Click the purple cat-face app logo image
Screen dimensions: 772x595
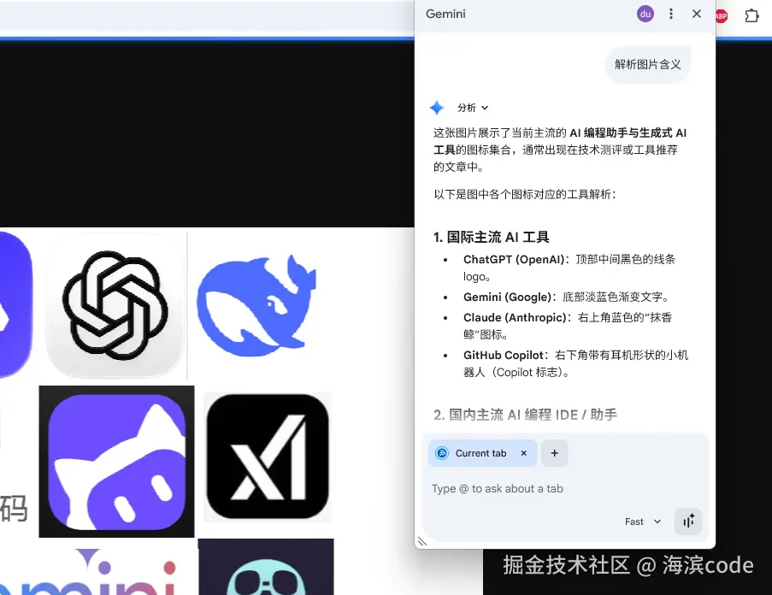click(116, 462)
